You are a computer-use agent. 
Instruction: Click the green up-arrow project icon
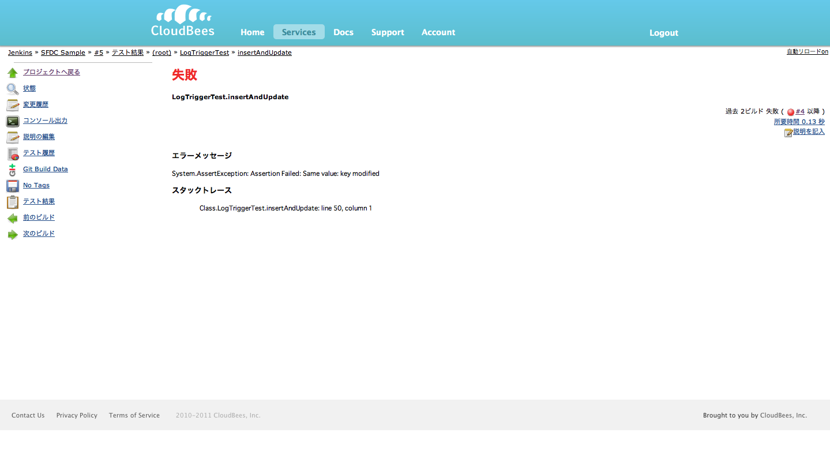[x=13, y=73]
